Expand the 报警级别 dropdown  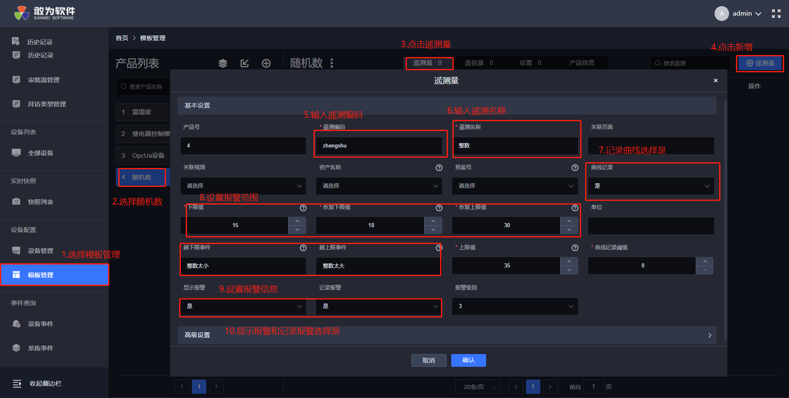(x=515, y=306)
